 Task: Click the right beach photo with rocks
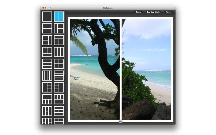[146, 70]
